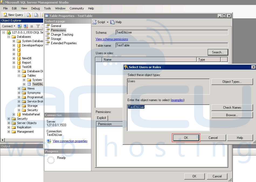Open the General page in Table Properties

(56, 26)
